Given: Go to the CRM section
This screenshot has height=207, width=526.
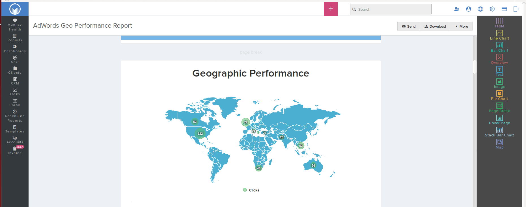Looking at the screenshot, I should [x=15, y=81].
